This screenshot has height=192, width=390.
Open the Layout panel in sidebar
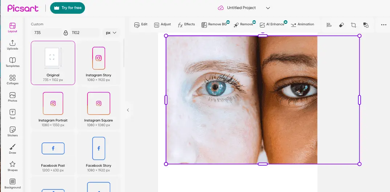click(x=12, y=28)
